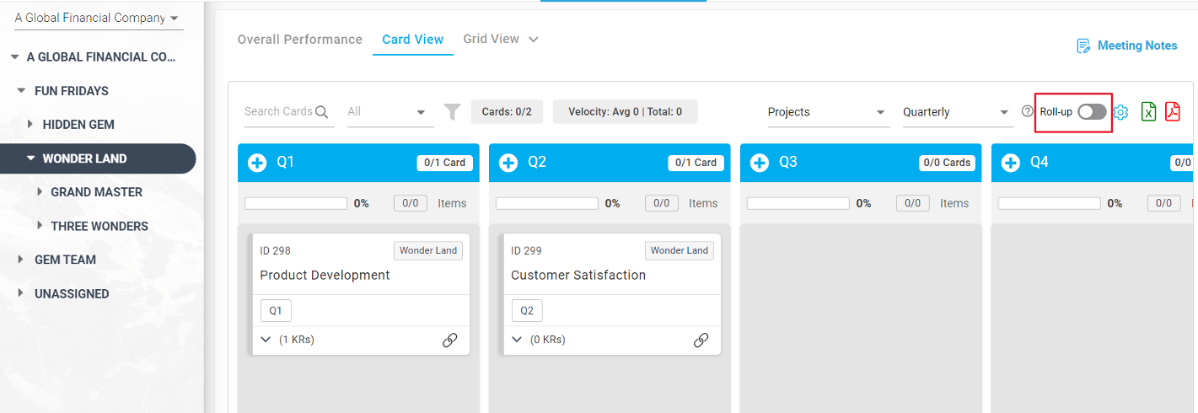Toggle the Roll-up switch

1092,112
